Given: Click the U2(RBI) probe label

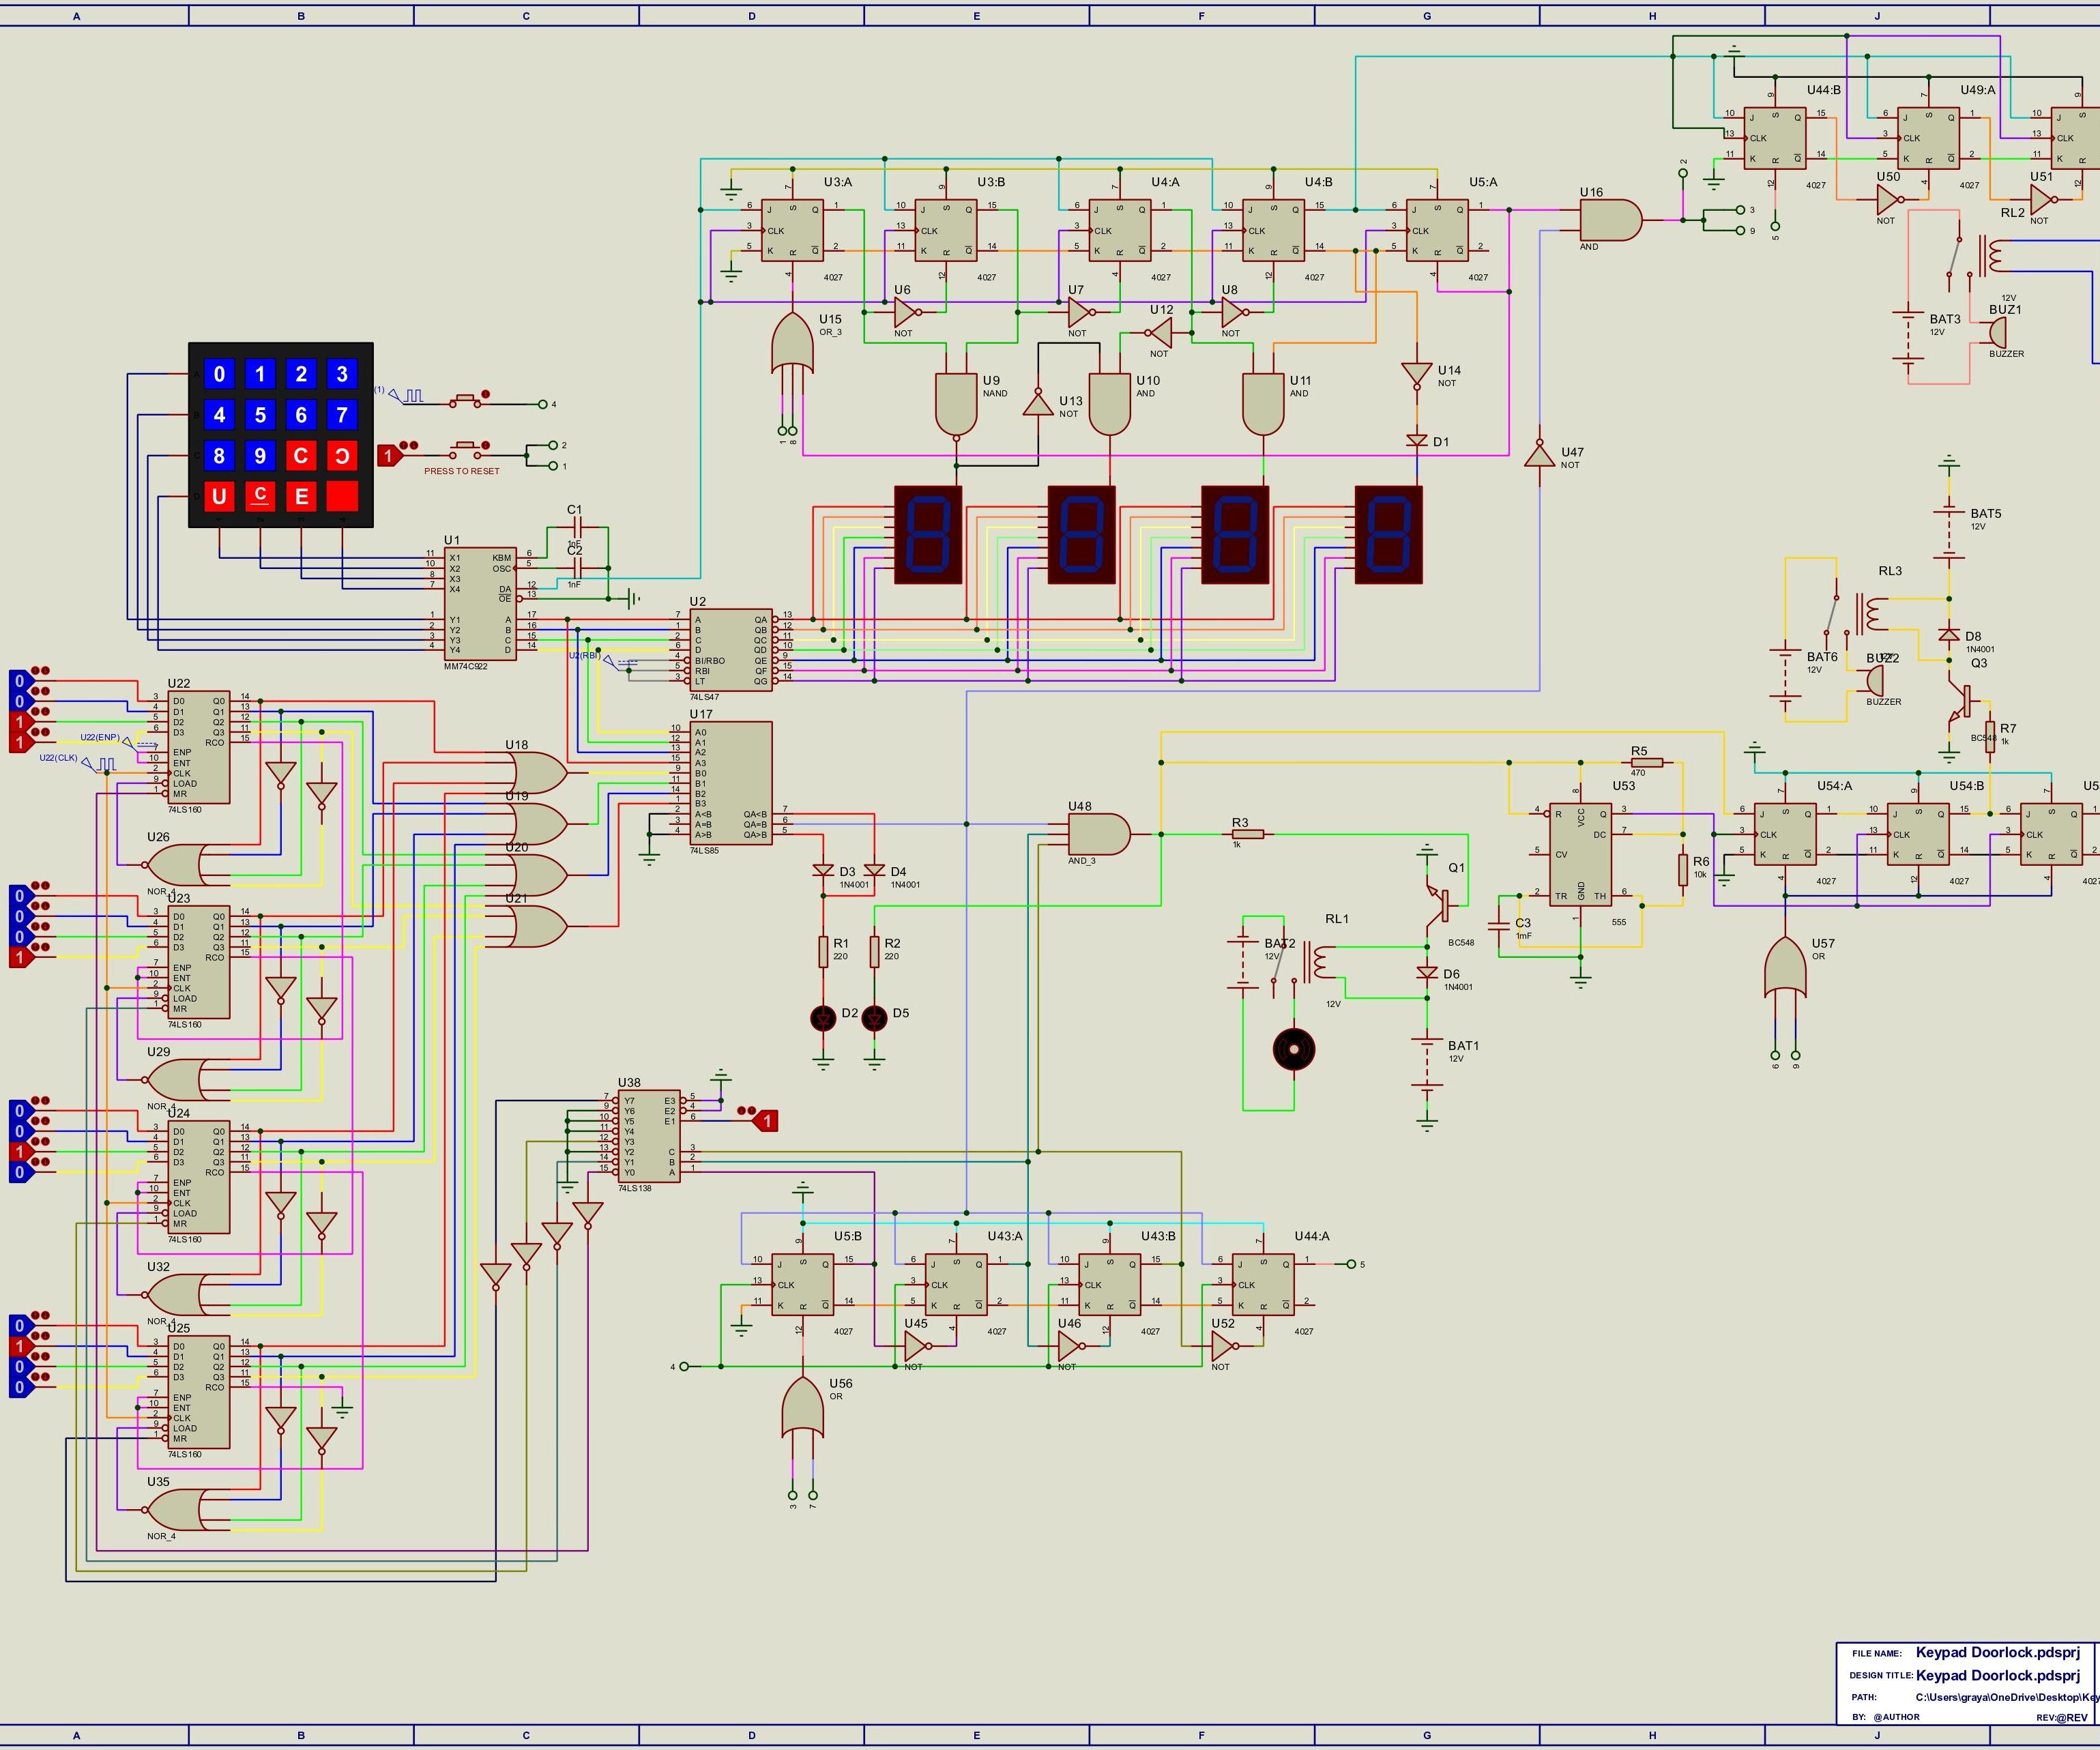Looking at the screenshot, I should (584, 656).
